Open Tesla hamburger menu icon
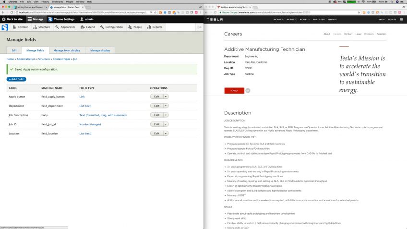The width and height of the screenshot is (407, 229). click(x=401, y=20)
